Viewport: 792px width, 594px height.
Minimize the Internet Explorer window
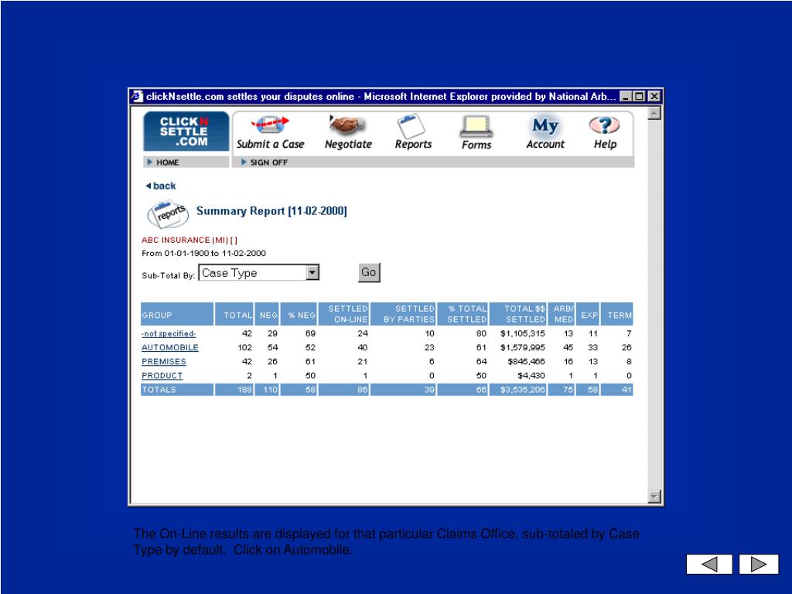pyautogui.click(x=626, y=97)
